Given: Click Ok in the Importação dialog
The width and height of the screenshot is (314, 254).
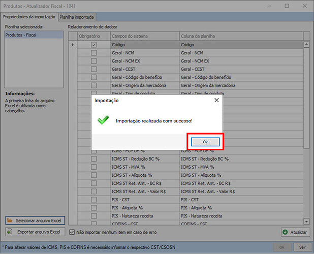Looking at the screenshot, I should click(205, 141).
